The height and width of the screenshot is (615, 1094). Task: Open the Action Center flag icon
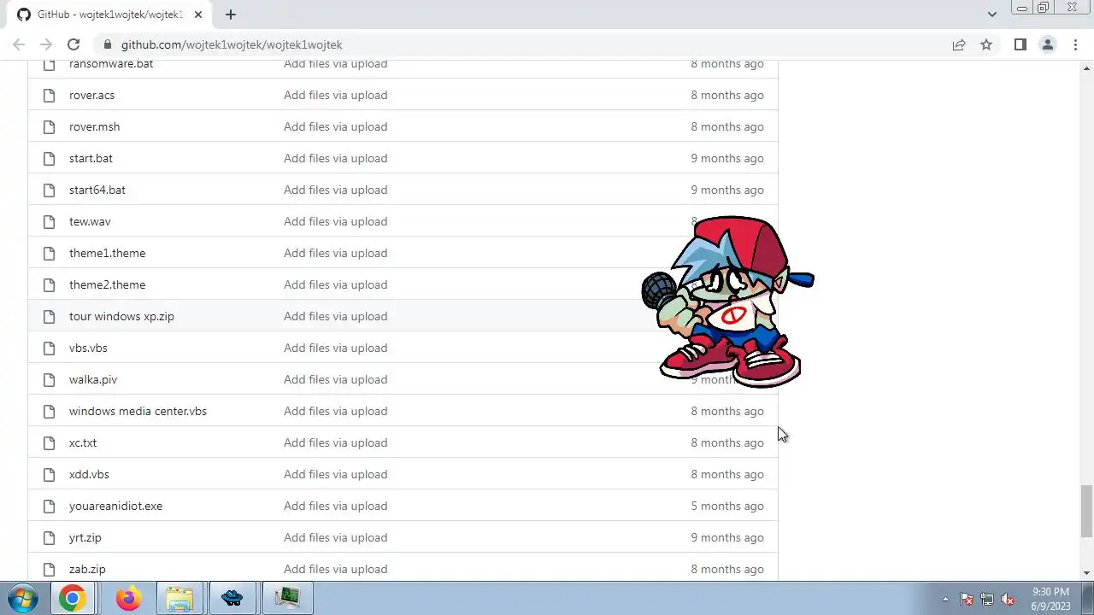point(967,599)
